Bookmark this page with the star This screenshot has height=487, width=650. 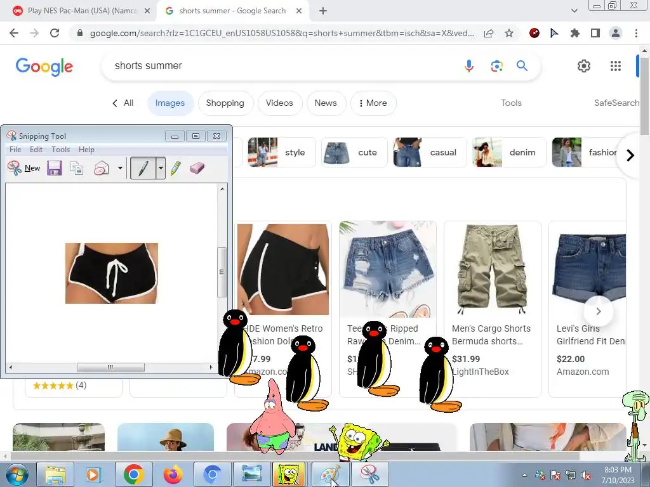509,33
